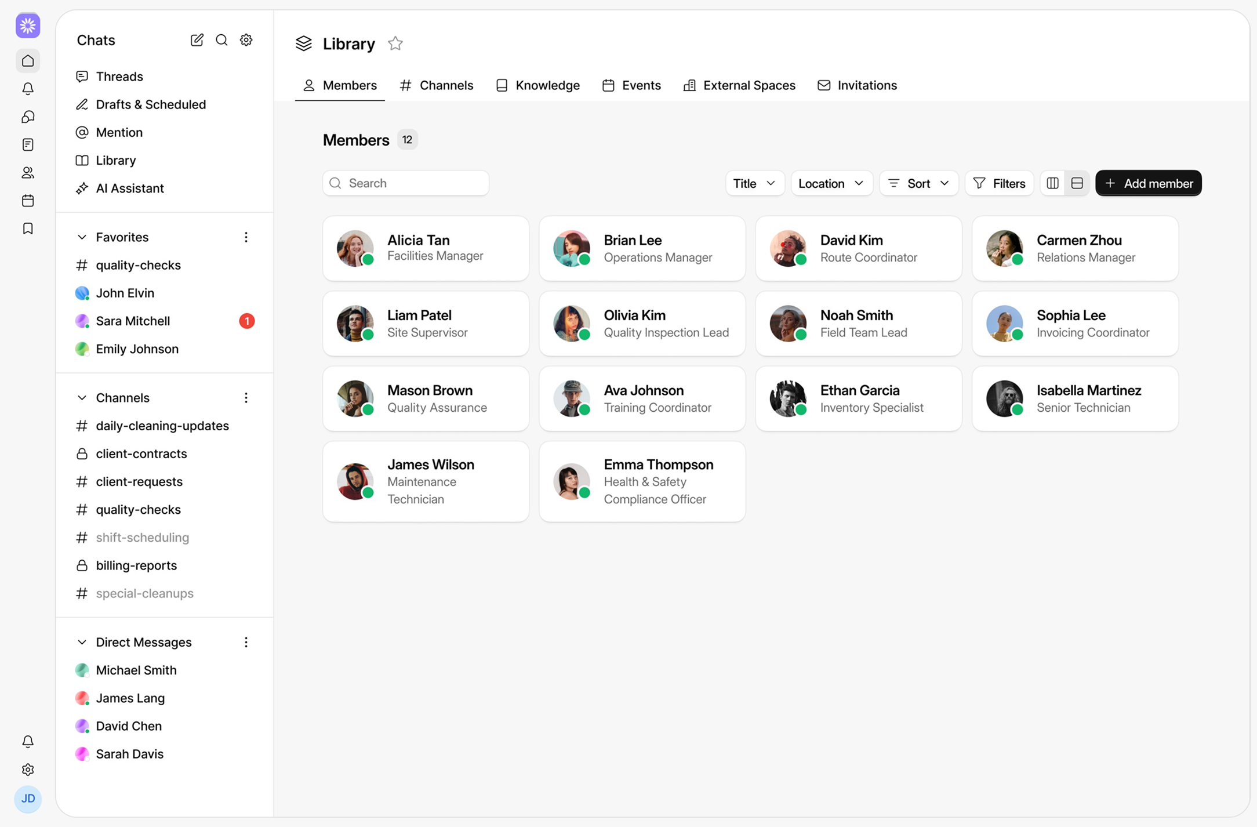Open the Title filter dropdown

[755, 183]
